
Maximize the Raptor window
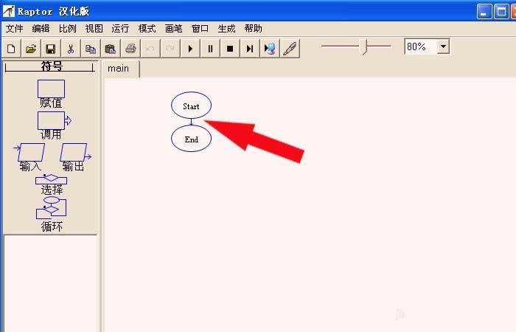click(501, 12)
